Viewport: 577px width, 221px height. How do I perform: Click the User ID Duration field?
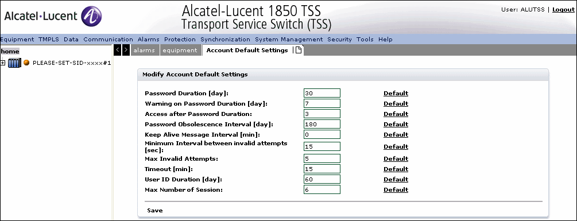point(322,179)
